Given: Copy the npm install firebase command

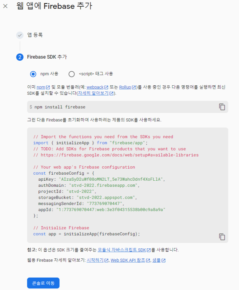Looking at the screenshot, I should point(222,107).
